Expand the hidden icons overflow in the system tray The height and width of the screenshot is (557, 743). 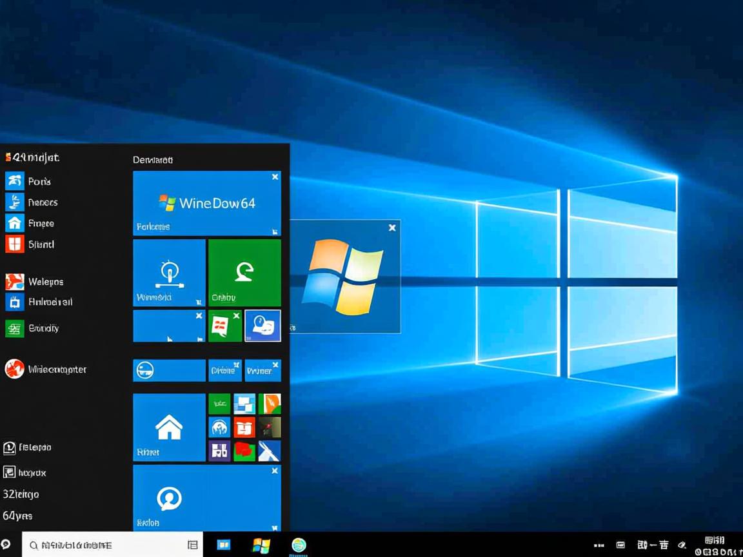point(599,545)
